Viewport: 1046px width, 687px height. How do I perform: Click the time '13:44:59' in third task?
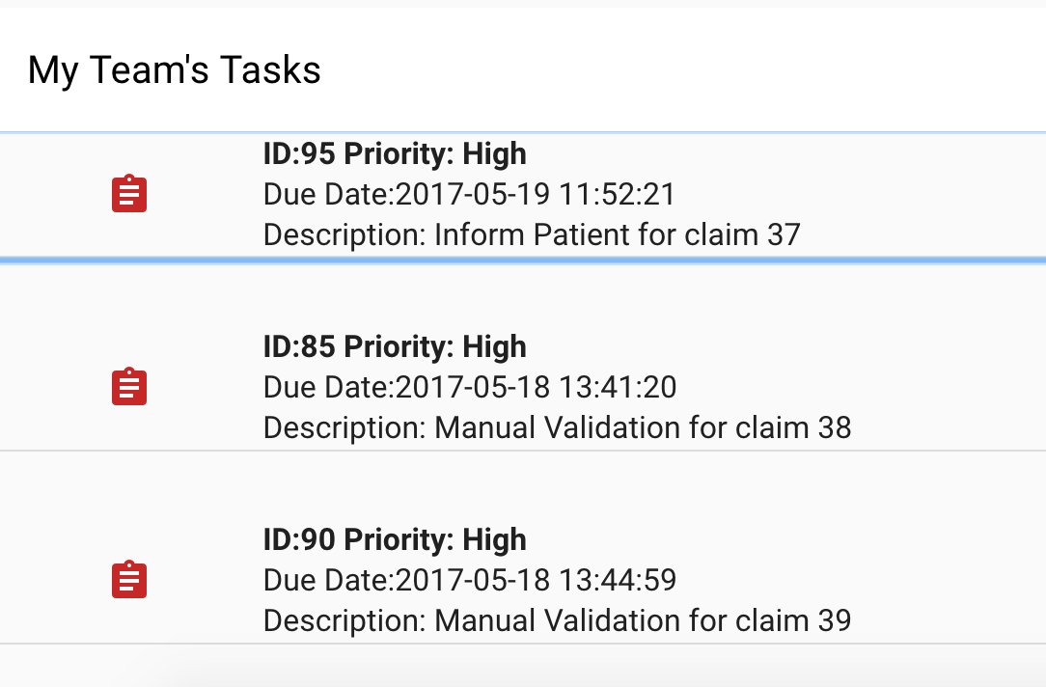pyautogui.click(x=618, y=580)
